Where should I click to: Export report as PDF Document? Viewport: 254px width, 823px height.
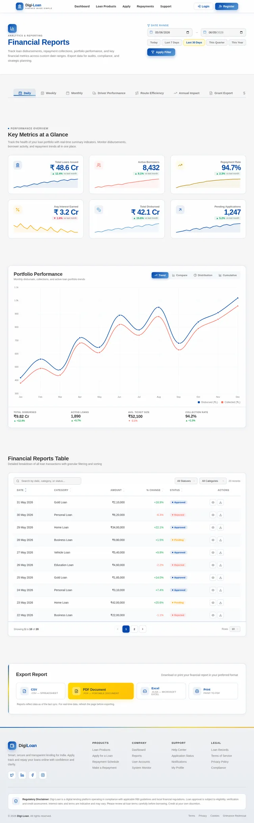pyautogui.click(x=101, y=691)
